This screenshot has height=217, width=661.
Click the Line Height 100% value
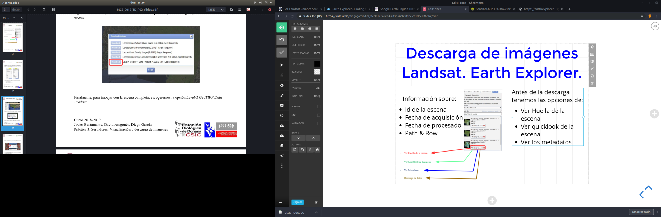317,45
